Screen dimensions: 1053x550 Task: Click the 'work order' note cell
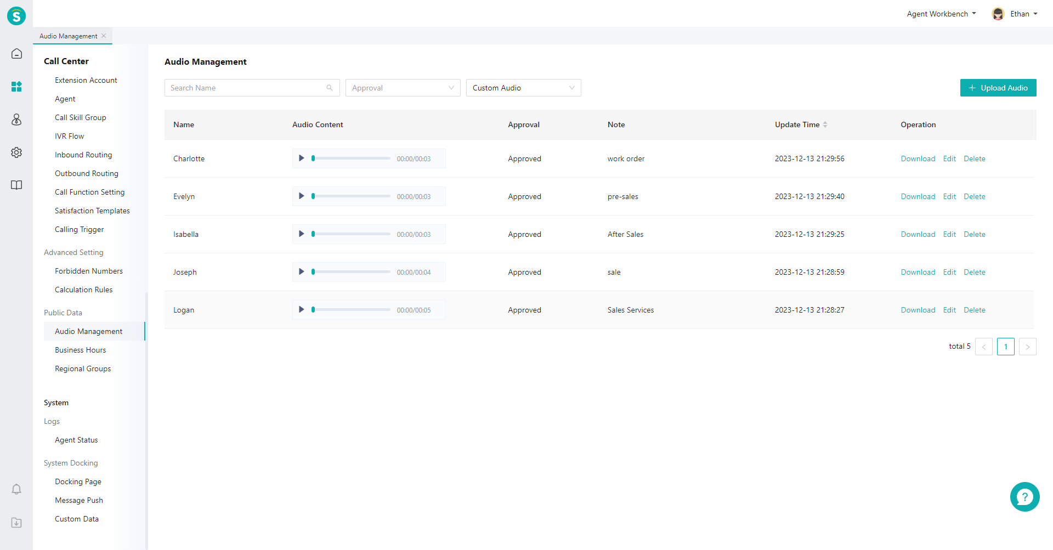pyautogui.click(x=626, y=158)
